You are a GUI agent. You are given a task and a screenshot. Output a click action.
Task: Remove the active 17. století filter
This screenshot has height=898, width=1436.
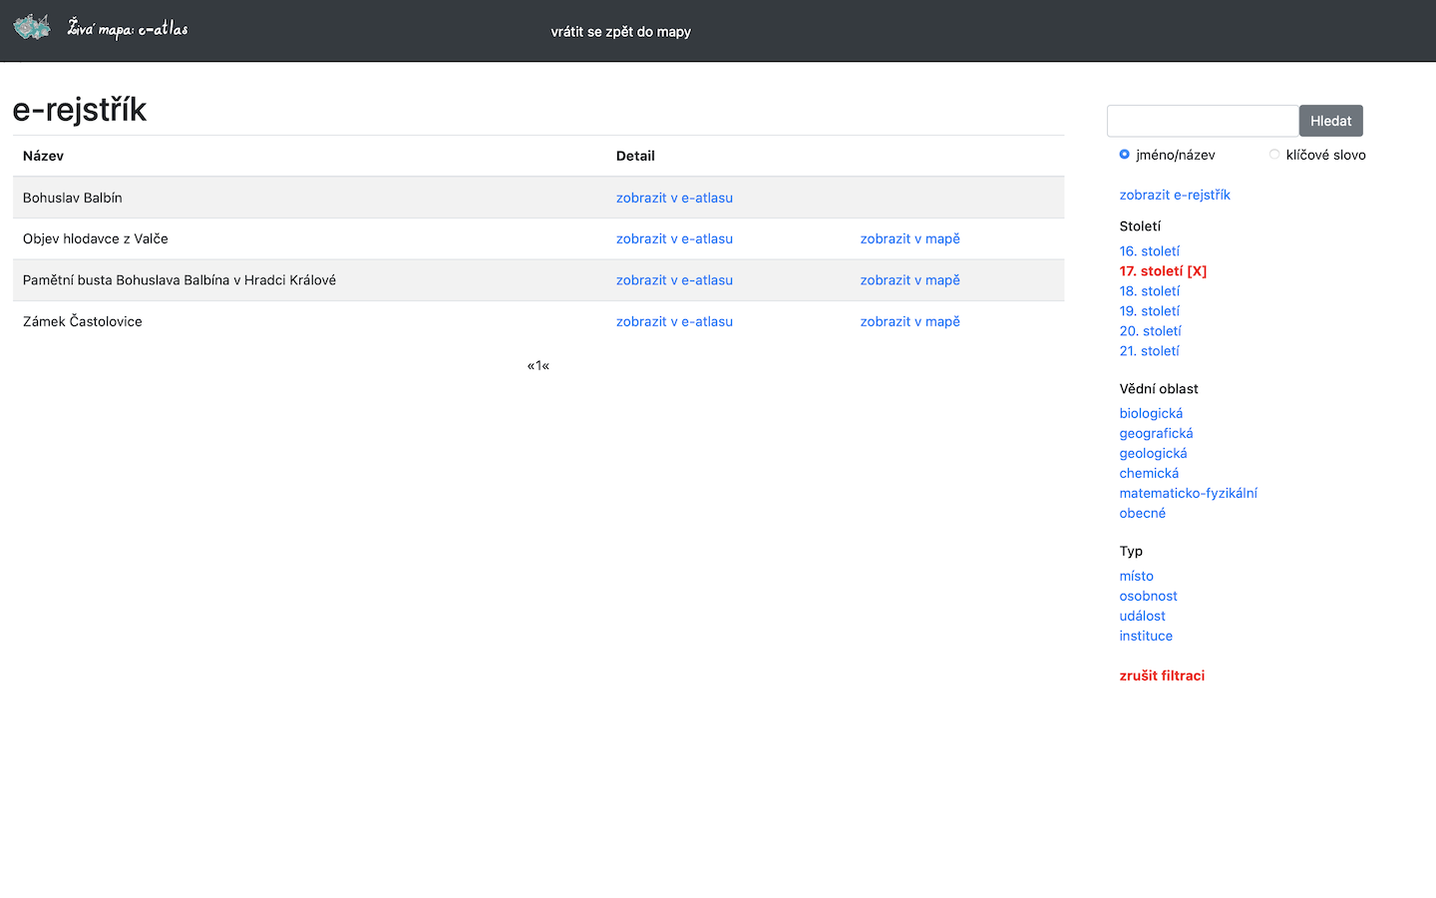(1163, 271)
